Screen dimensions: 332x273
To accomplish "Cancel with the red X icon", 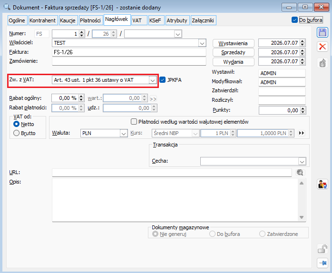I will pyautogui.click(x=322, y=47).
